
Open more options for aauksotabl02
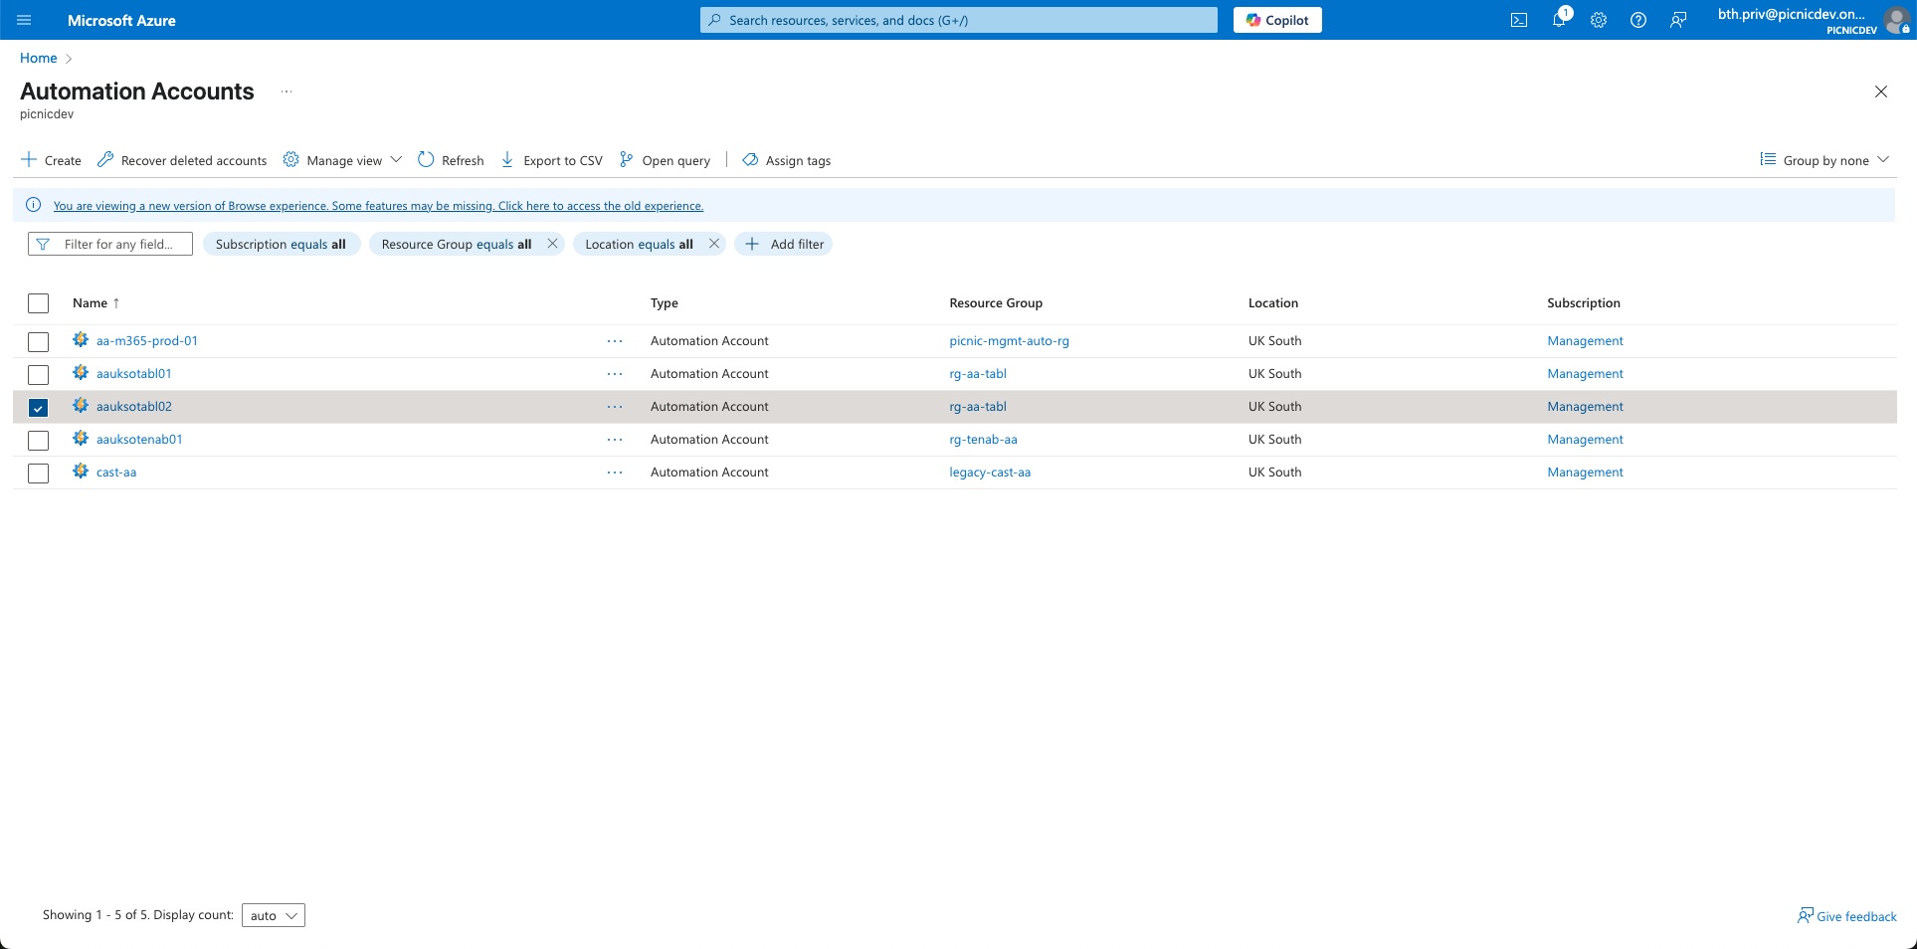(x=615, y=407)
